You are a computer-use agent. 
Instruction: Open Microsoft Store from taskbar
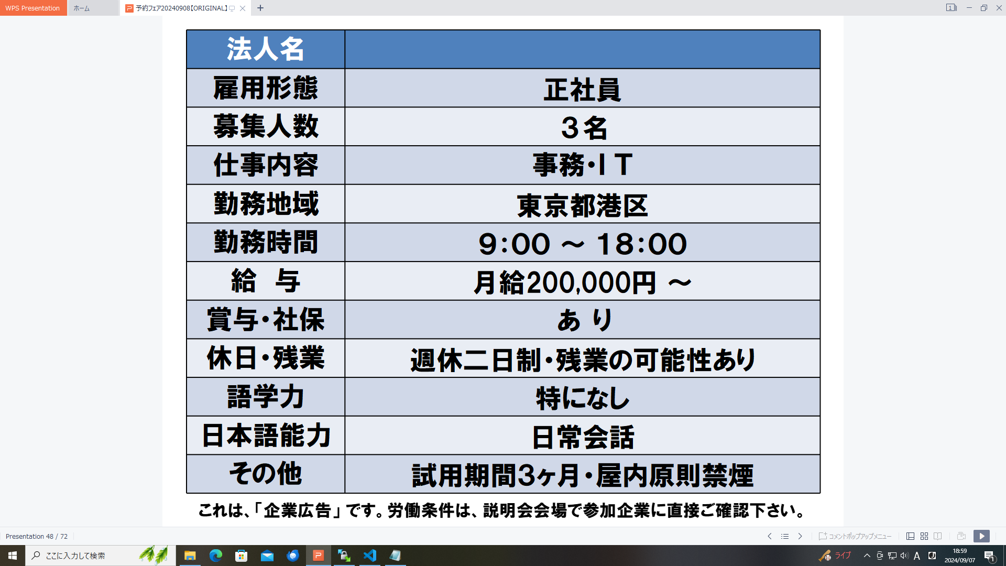[241, 556]
